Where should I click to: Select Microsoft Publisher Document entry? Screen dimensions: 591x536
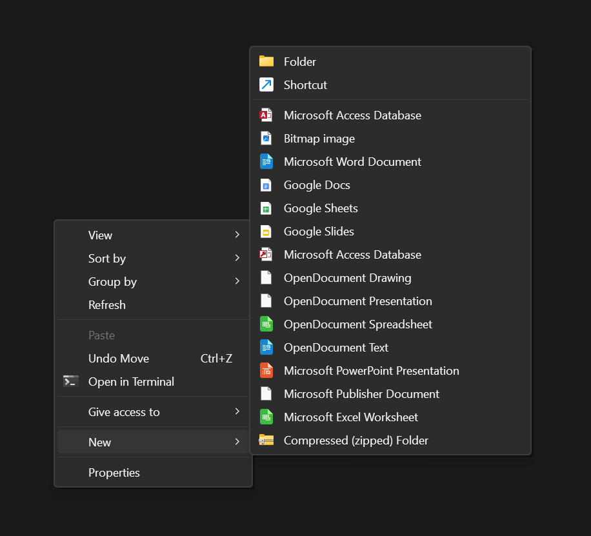click(x=361, y=394)
